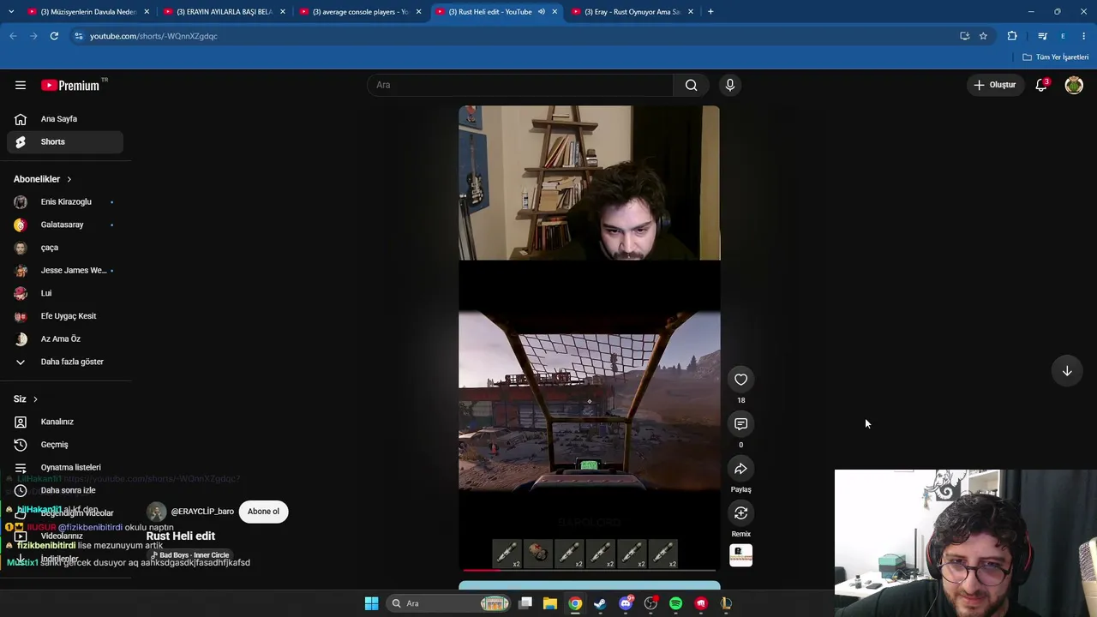This screenshot has width=1097, height=617.
Task: Click the Chrome address bar URL
Action: tap(153, 36)
